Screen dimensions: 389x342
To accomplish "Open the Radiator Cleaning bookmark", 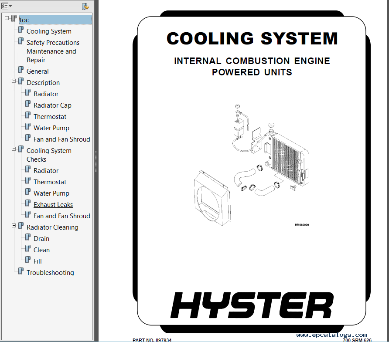I will click(52, 227).
